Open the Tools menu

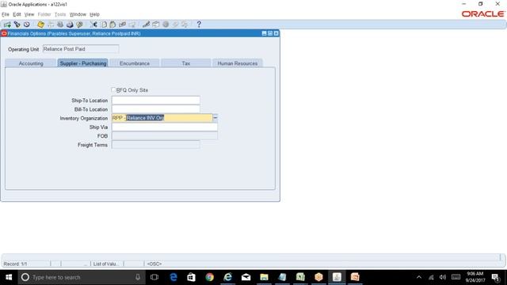(60, 14)
